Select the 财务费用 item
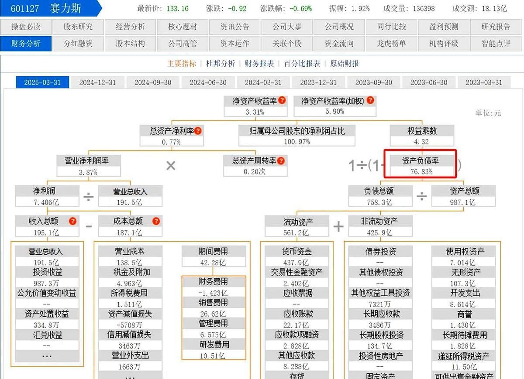524x379 pixels. (214, 287)
